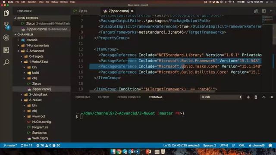Click into the terminal prompt
The height and width of the screenshot is (155, 276).
point(81,117)
